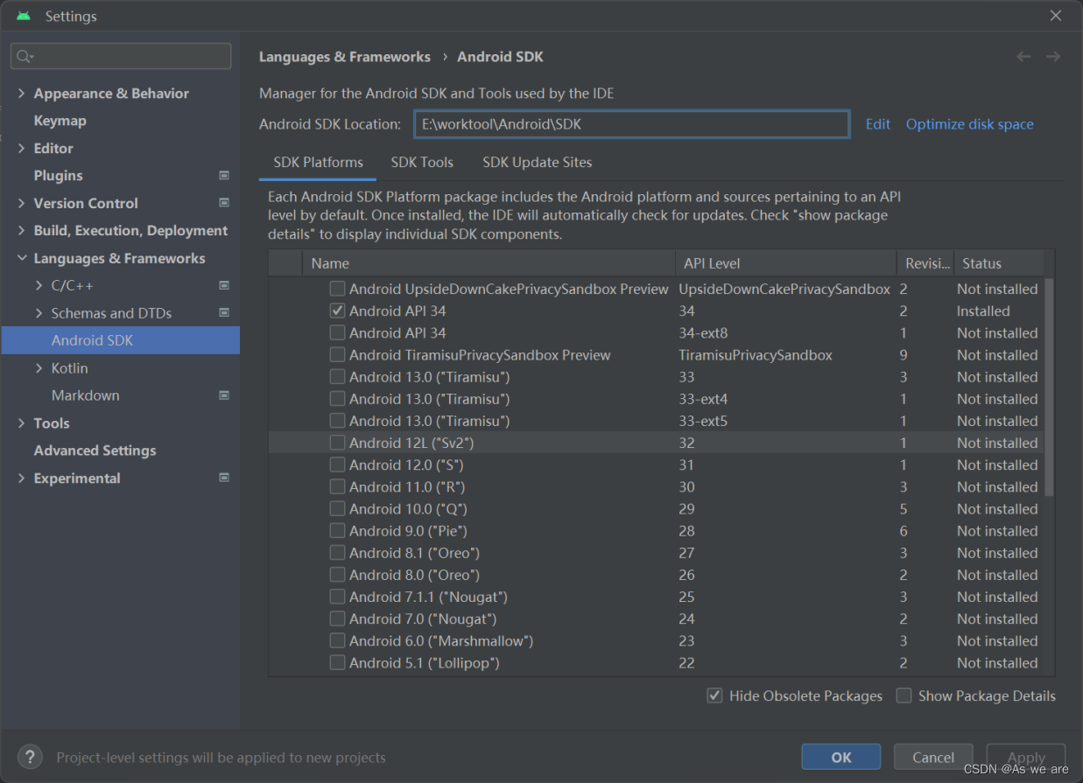The width and height of the screenshot is (1083, 783).
Task: Open Plugins settings
Action: click(58, 176)
